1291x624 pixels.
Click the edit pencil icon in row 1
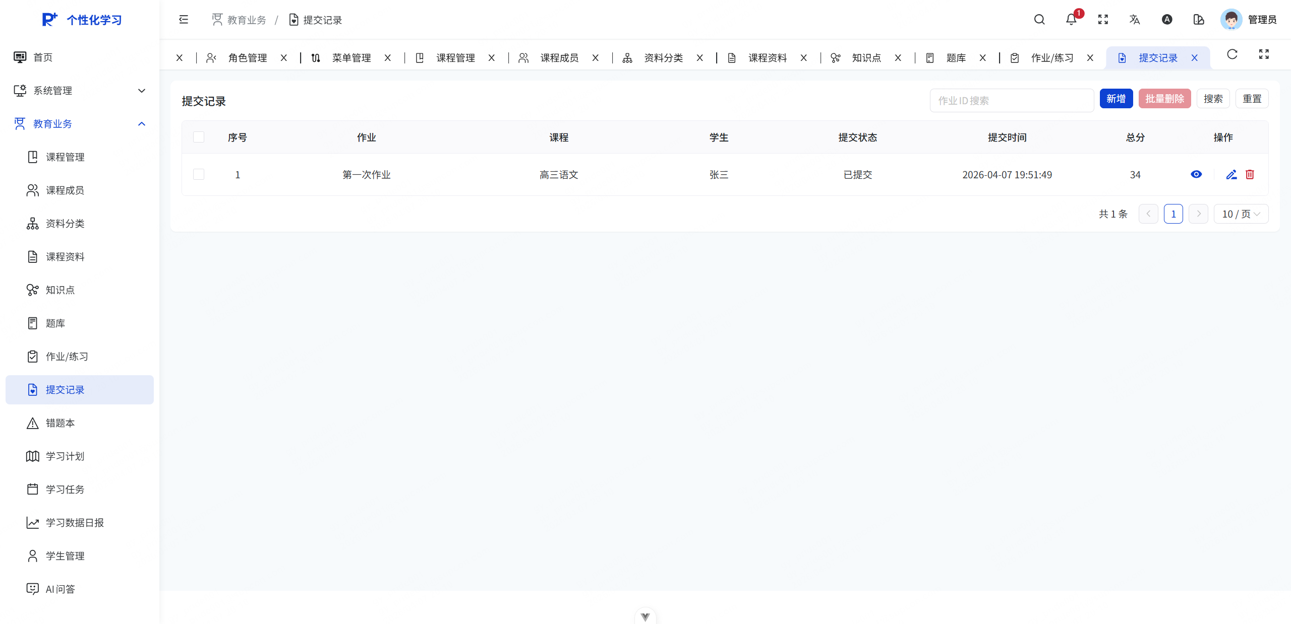(x=1231, y=175)
